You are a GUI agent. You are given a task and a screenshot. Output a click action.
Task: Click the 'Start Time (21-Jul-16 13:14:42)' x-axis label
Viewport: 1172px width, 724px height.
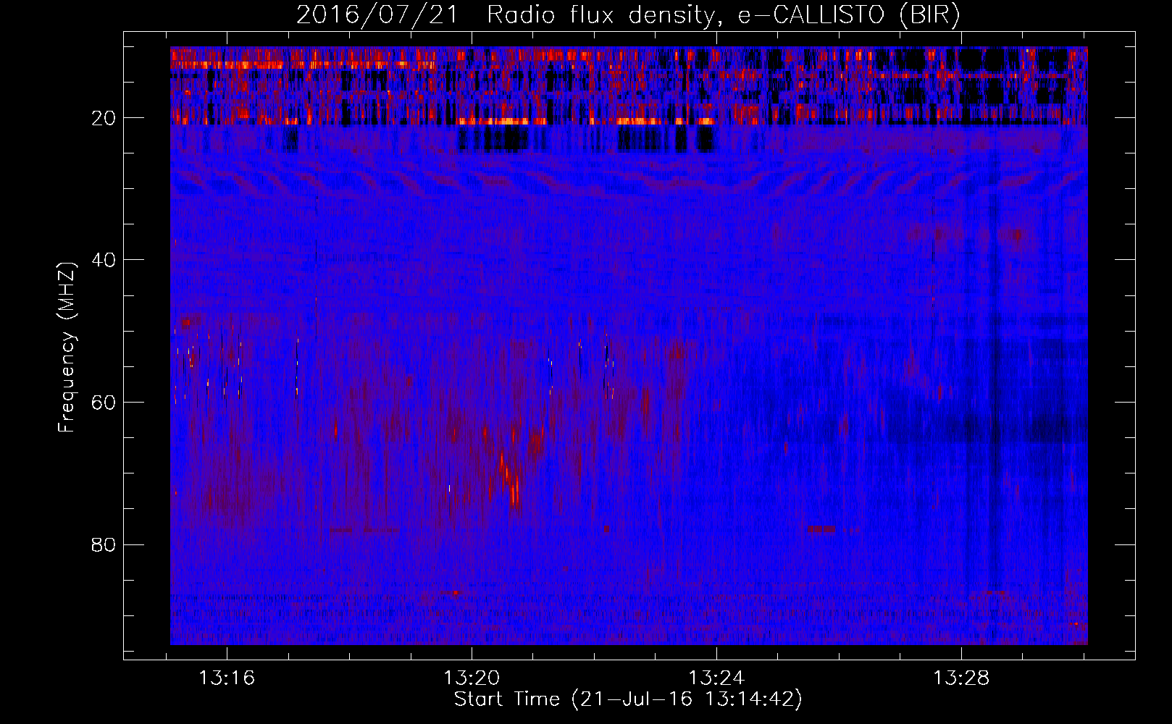[628, 699]
